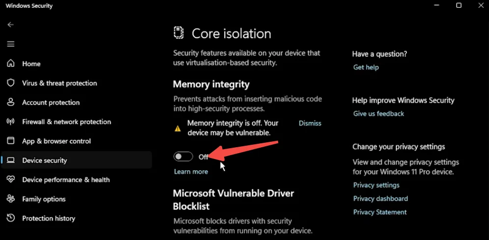Screen dimensions: 489x240
Task: Open the Privacy dashboard link
Action: pos(380,199)
